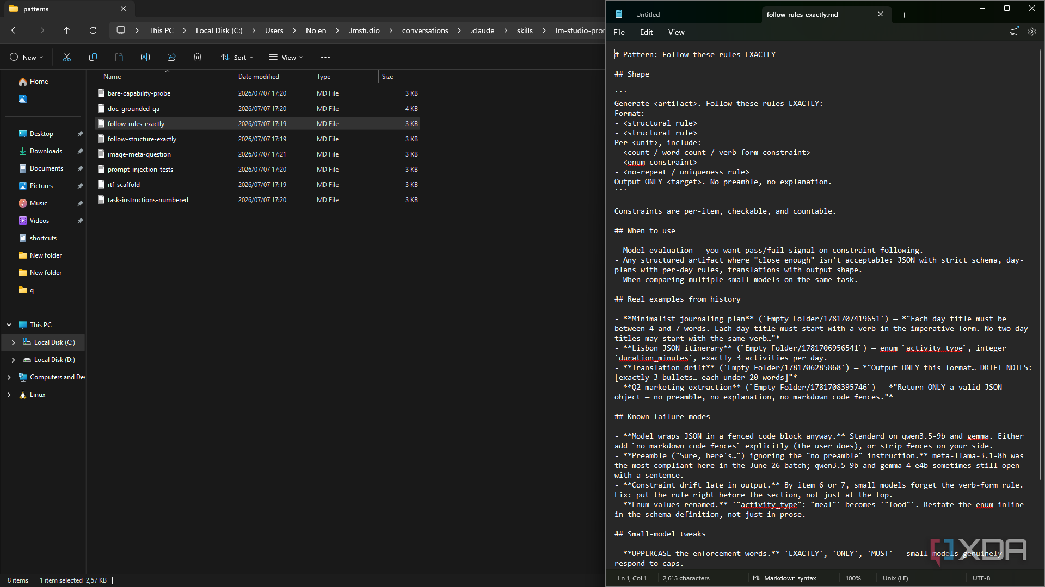
Task: Add a new Notepad tab
Action: coord(904,15)
